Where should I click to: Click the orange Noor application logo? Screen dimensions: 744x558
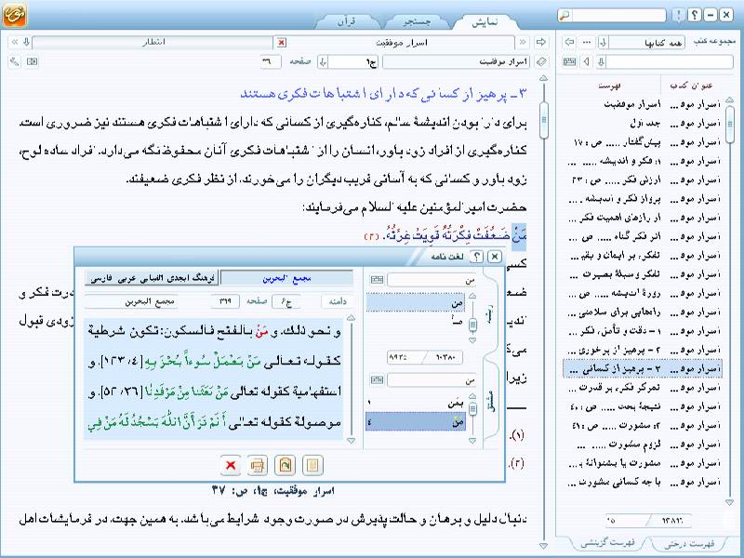tap(14, 14)
